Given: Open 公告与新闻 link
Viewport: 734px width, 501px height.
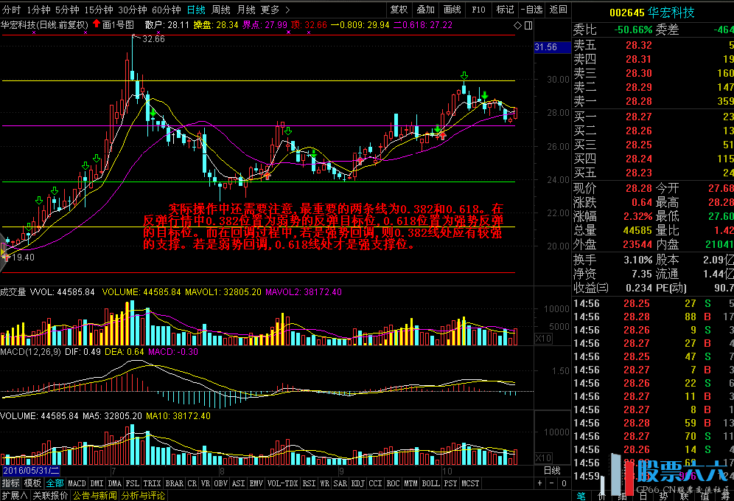Looking at the screenshot, I should [94, 495].
